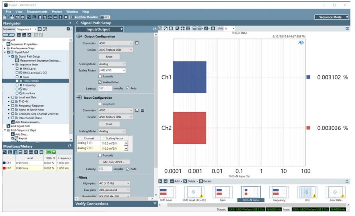Viewport: 355px width, 216px height.
Task: Click the Details button below the graph
Action: 205,181
